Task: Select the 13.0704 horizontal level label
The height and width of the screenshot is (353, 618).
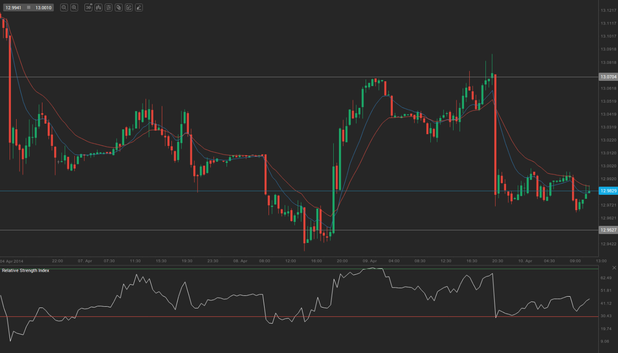Action: point(608,77)
